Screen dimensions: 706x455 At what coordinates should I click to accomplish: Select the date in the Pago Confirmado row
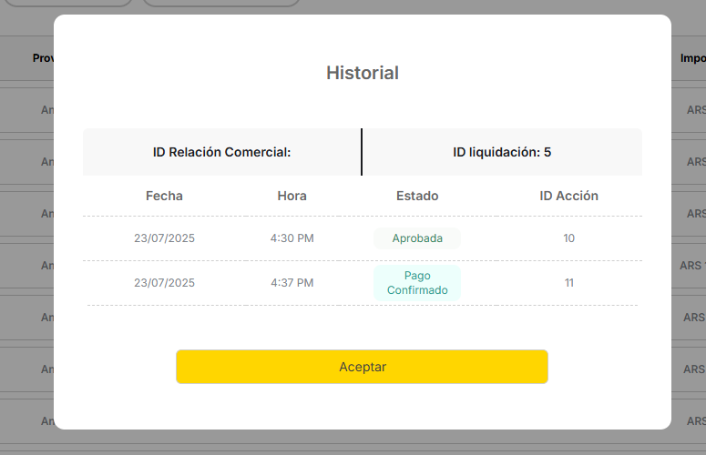coord(164,283)
